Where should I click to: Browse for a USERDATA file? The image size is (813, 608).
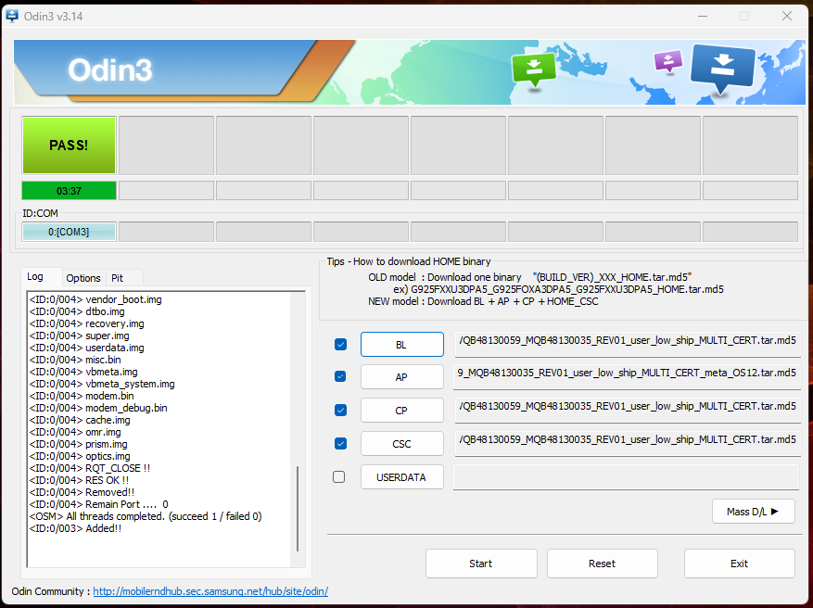coord(401,477)
